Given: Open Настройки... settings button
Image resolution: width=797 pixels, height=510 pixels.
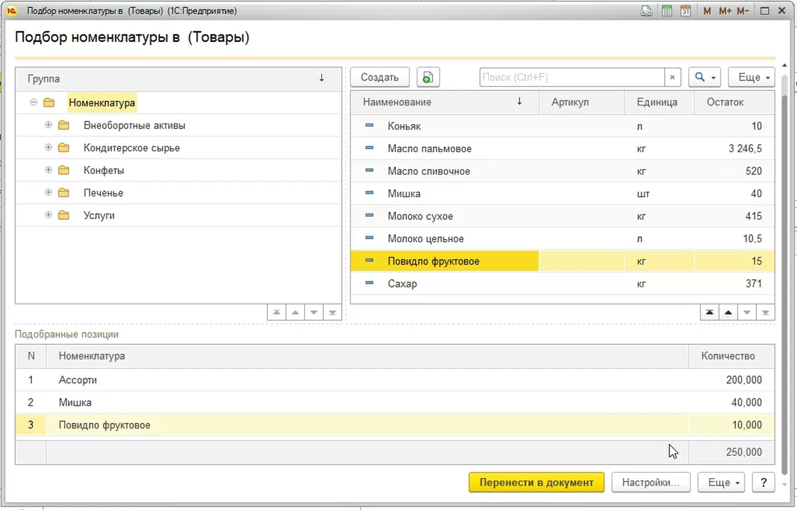Looking at the screenshot, I should coord(650,483).
